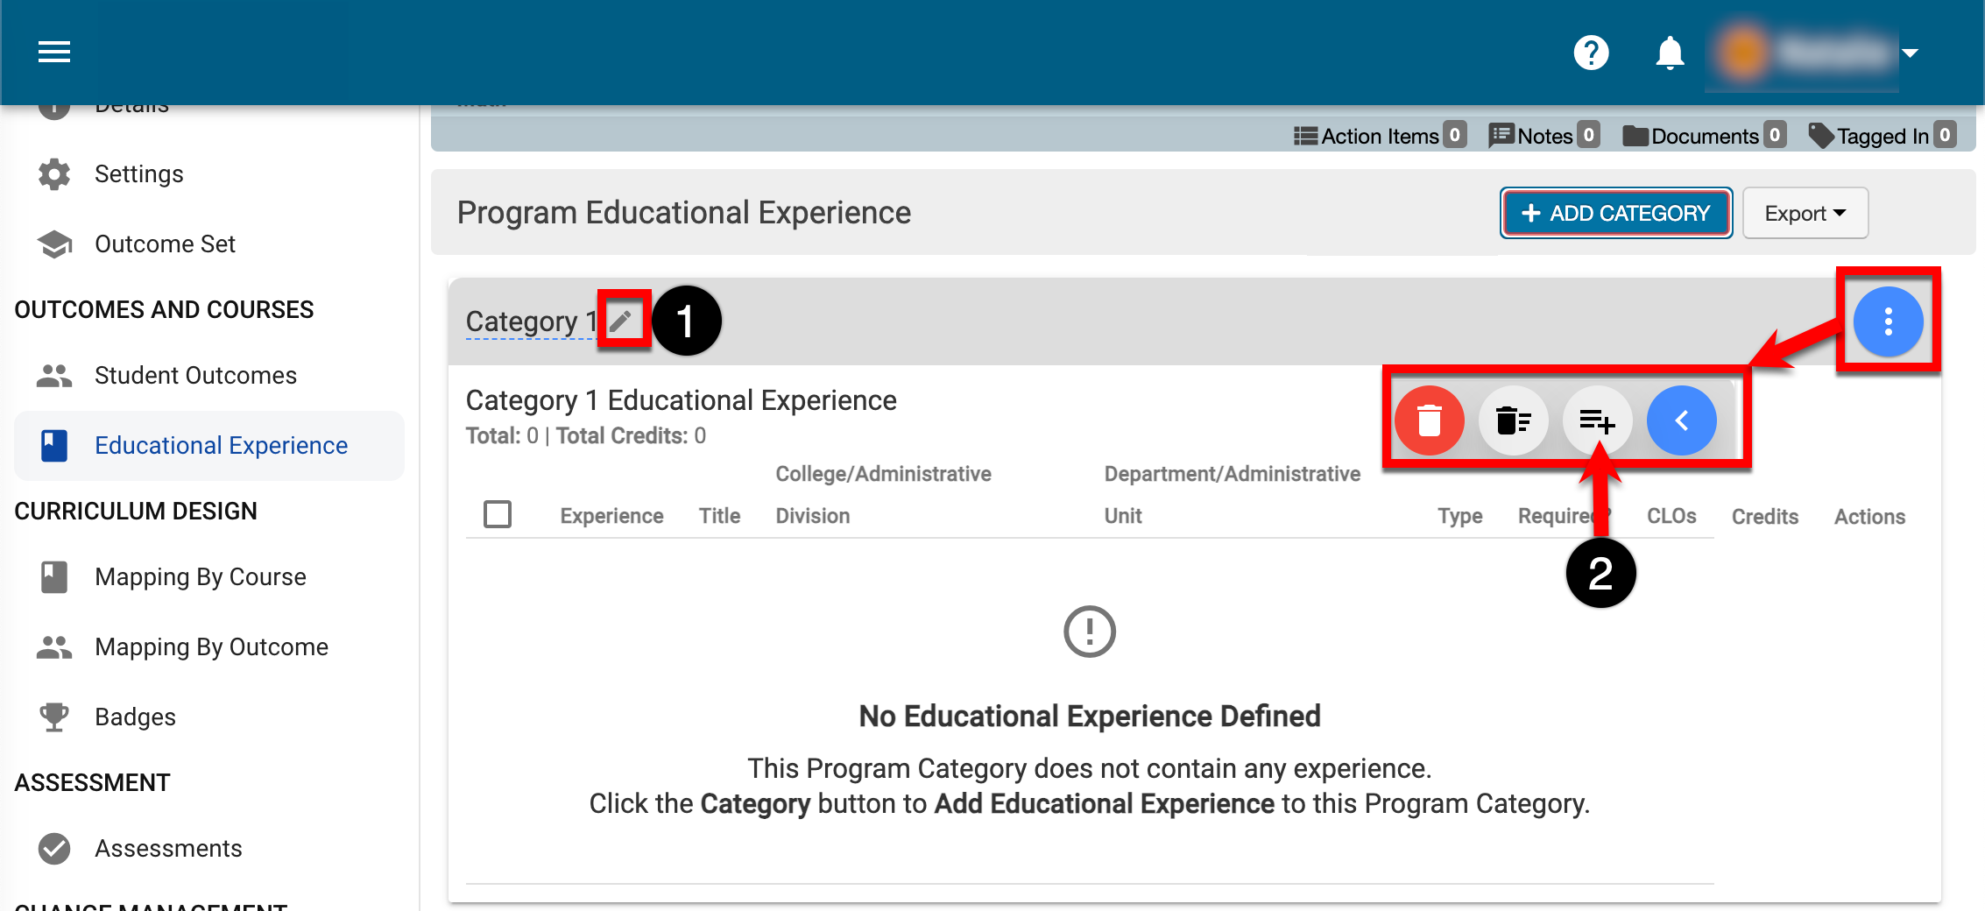Open the blue three-dot options button
Image resolution: width=1985 pixels, height=911 pixels.
[x=1888, y=321]
